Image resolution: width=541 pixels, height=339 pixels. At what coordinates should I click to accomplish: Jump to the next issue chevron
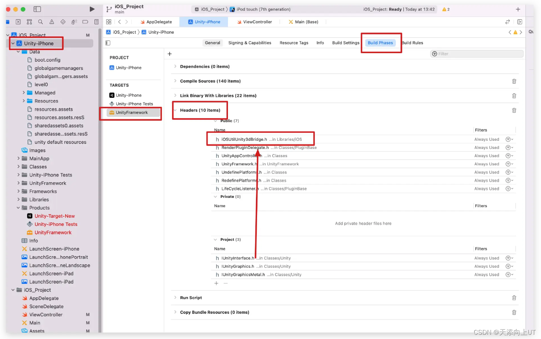521,32
